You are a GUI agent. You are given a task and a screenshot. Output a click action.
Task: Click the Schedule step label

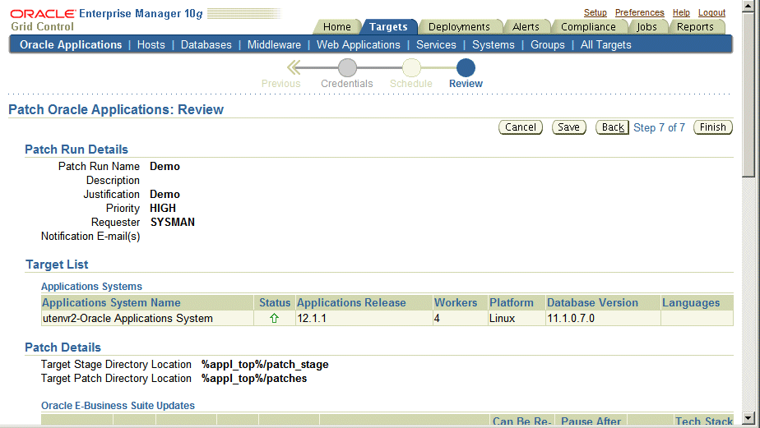tap(411, 83)
